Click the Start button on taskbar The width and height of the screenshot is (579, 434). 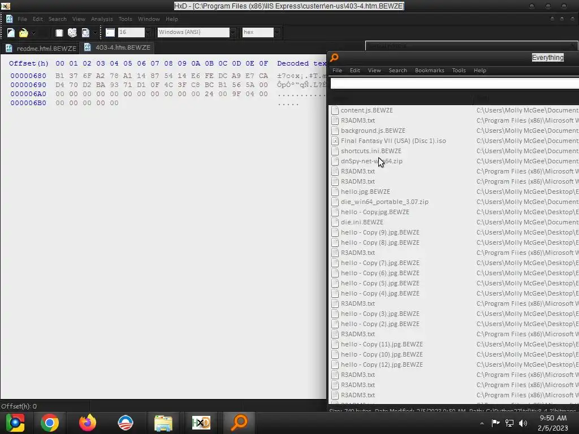click(x=15, y=423)
